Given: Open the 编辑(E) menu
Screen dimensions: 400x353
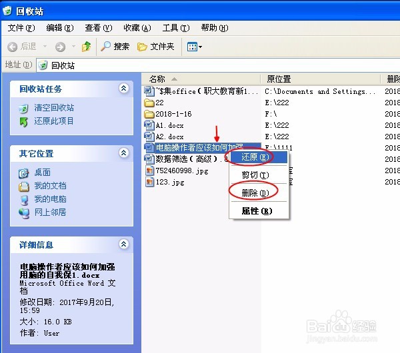Looking at the screenshot, I should click(60, 27).
